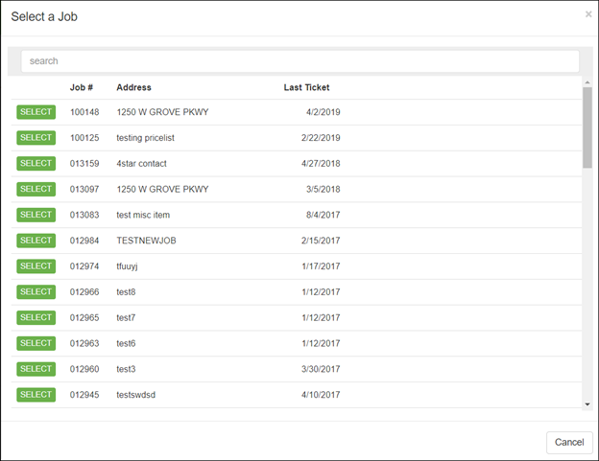Click scrollbar up arrow in job list
Image resolution: width=599 pixels, height=461 pixels.
coord(587,82)
